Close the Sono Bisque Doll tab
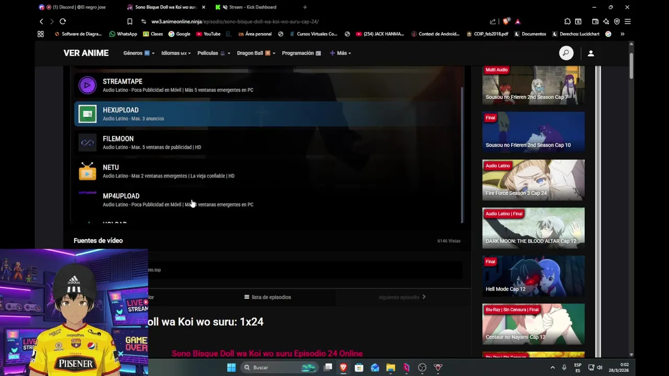 click(203, 7)
